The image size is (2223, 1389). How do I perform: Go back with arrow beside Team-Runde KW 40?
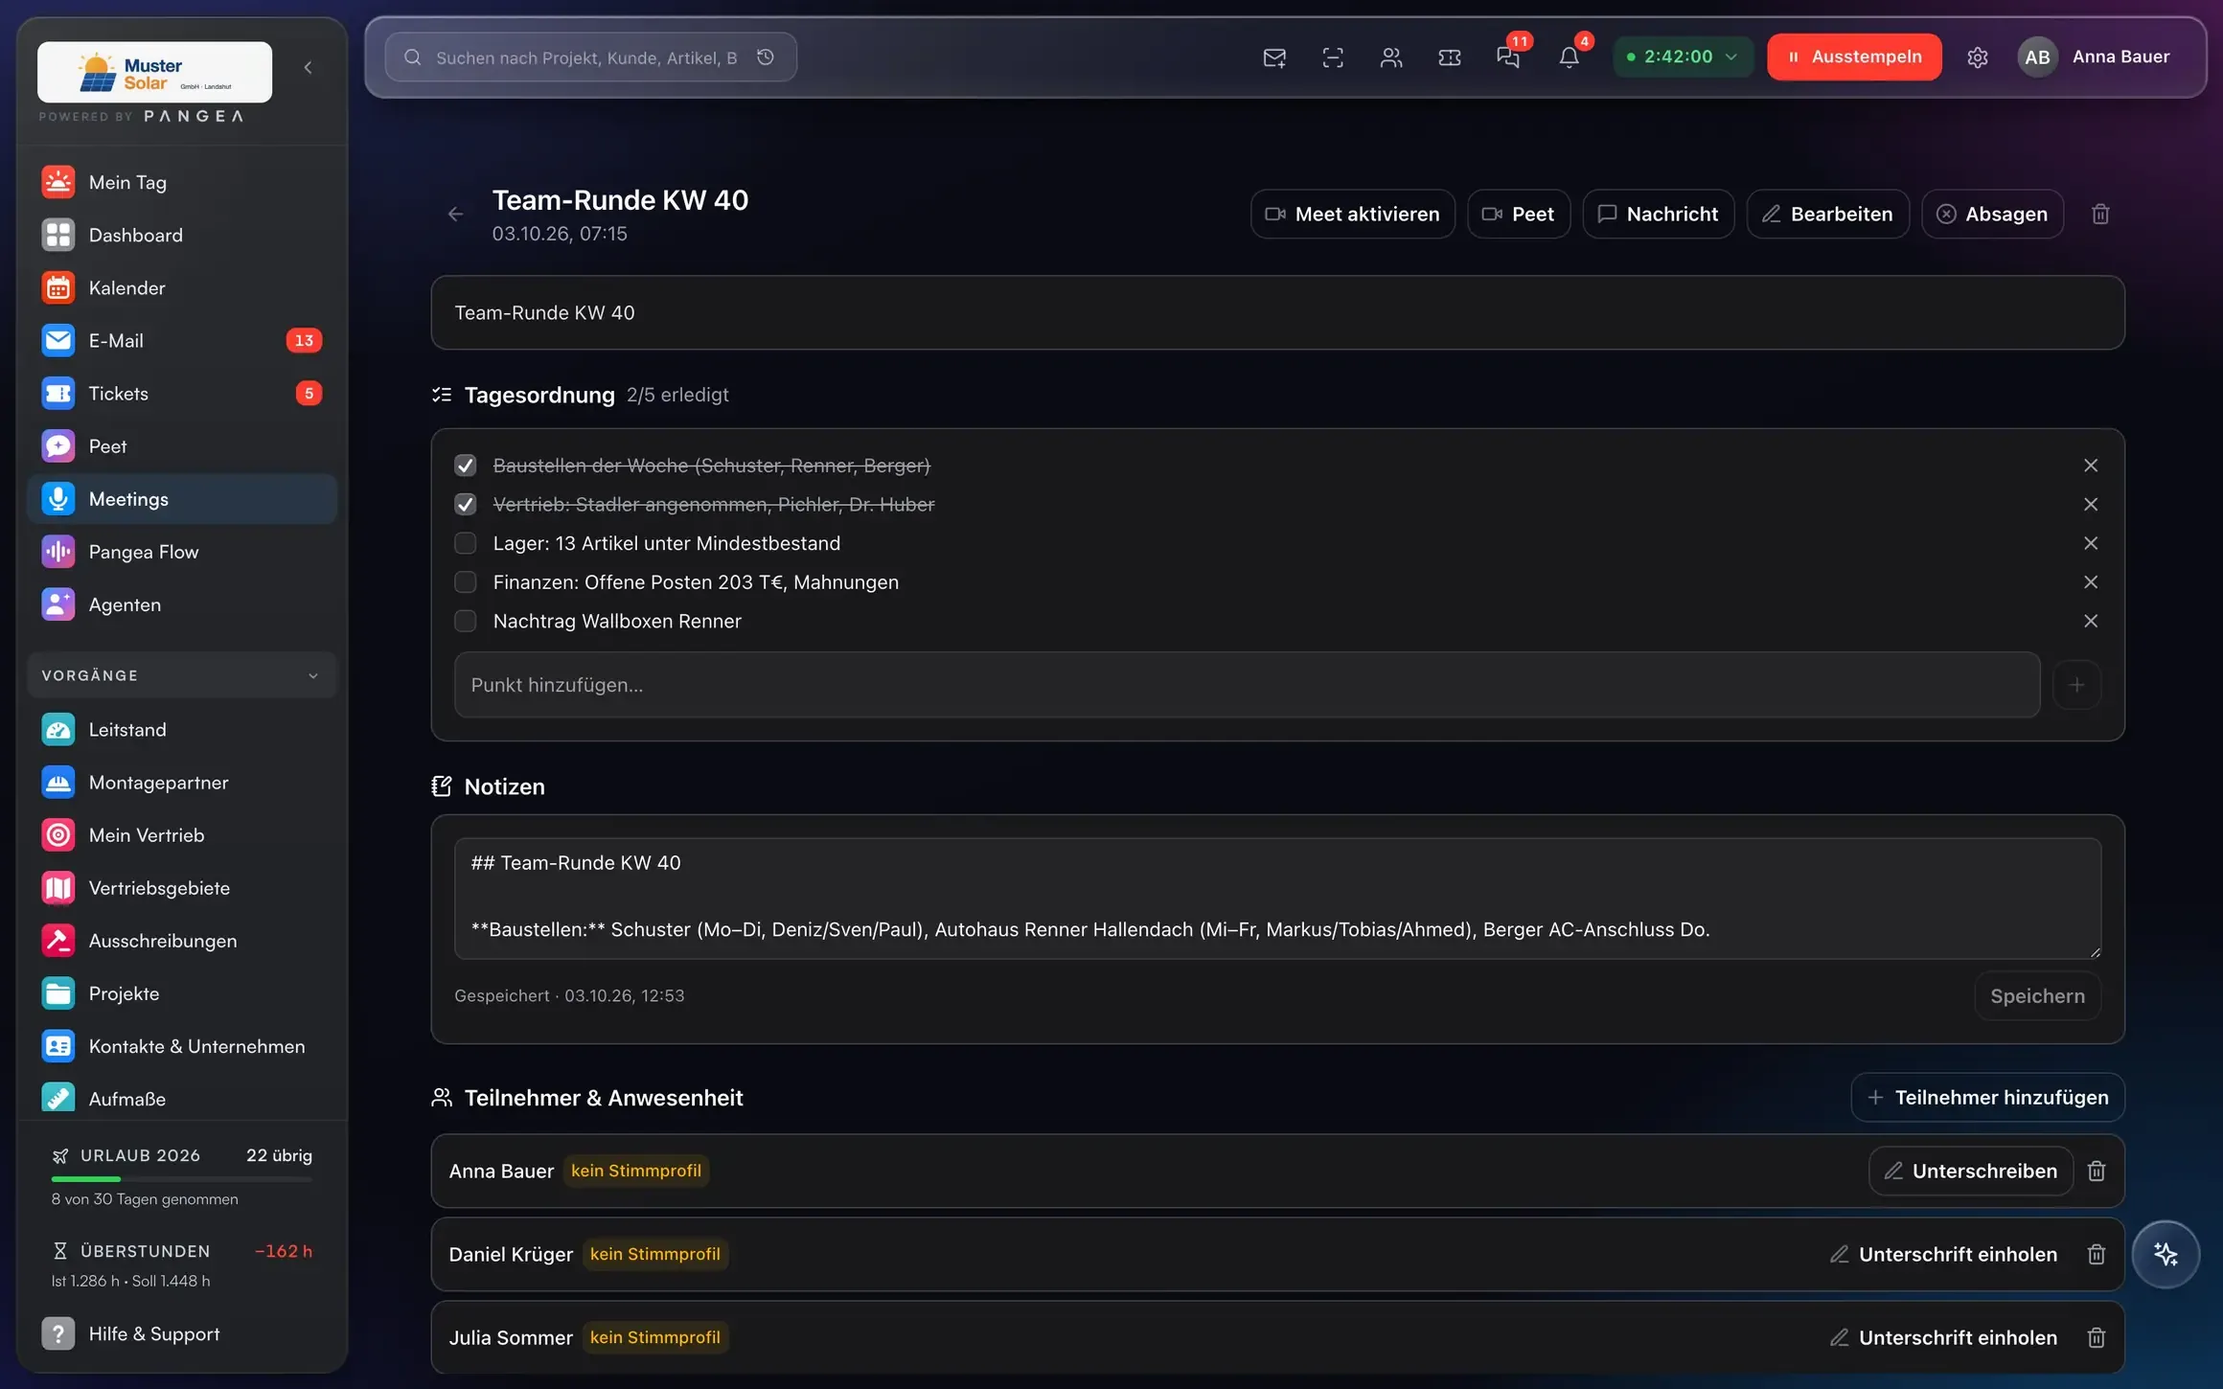tap(456, 215)
